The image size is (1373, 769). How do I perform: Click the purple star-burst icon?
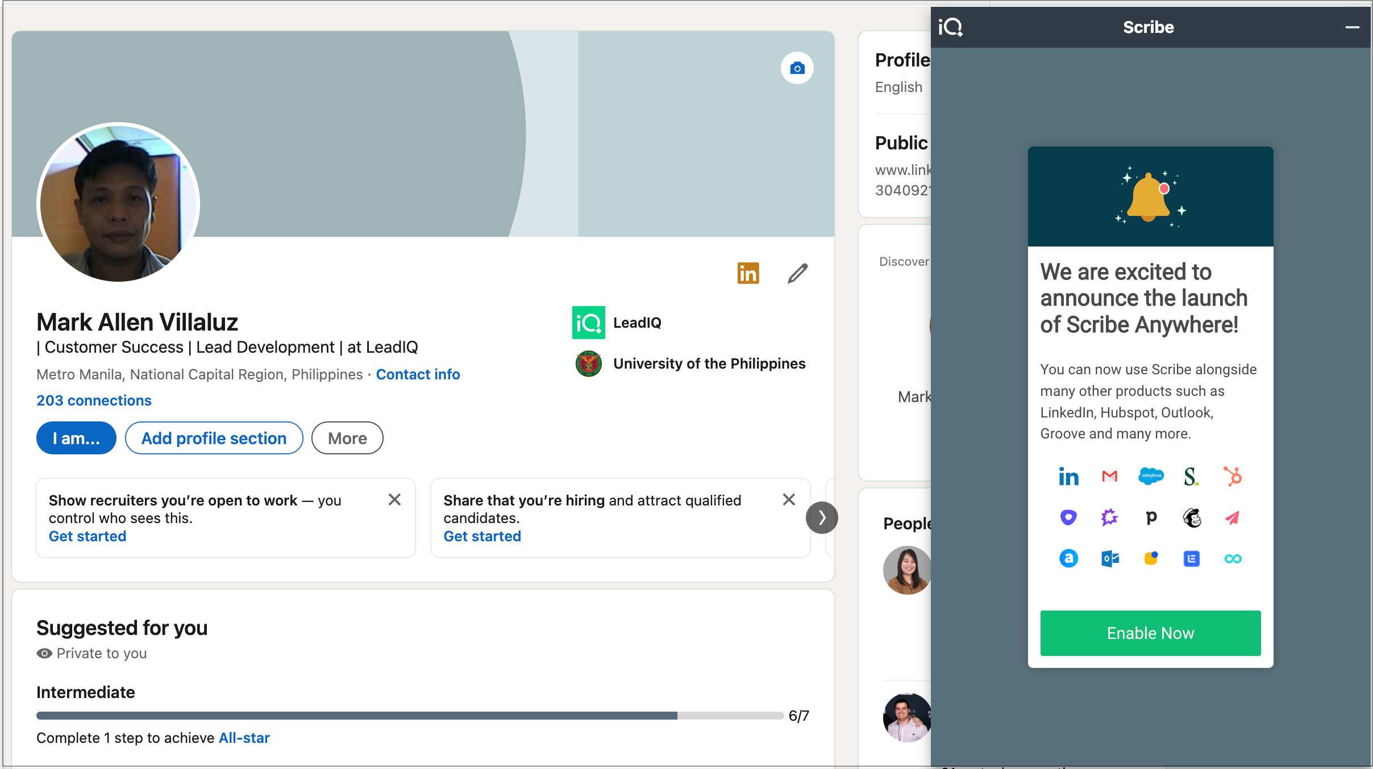click(x=1110, y=517)
